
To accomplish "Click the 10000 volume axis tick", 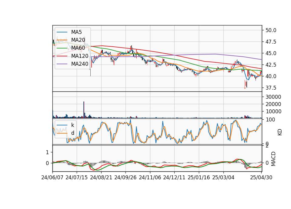I will pyautogui.click(x=273, y=111).
